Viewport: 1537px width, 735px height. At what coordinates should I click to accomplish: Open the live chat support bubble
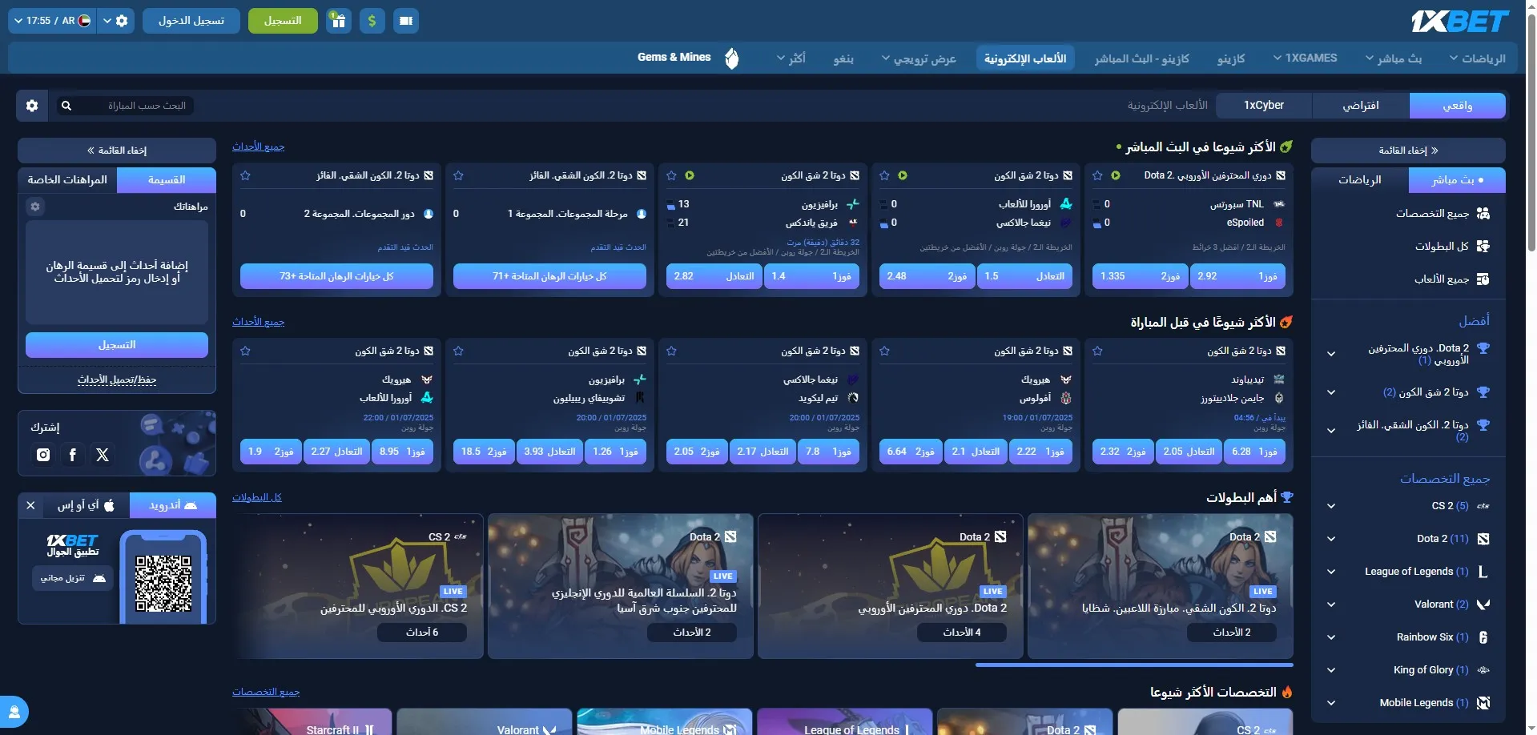[14, 711]
